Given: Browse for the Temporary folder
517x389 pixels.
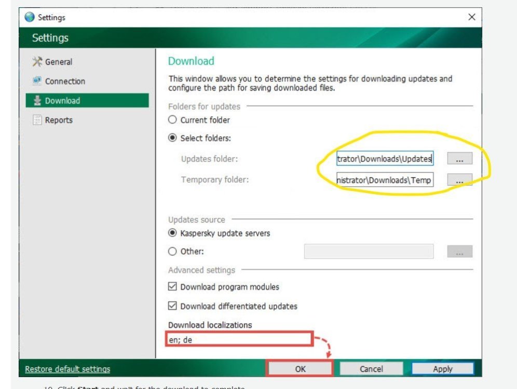Looking at the screenshot, I should [459, 180].
